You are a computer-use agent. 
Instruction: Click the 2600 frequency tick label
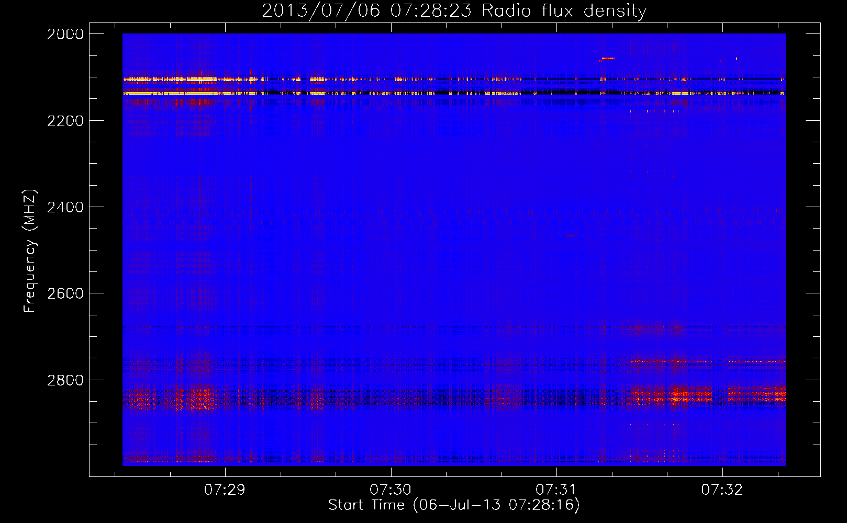click(x=65, y=293)
